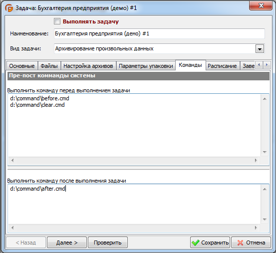This screenshot has height=253, width=276.
Task: Place cursor on d:\command\before.cmd line
Action: (39, 98)
